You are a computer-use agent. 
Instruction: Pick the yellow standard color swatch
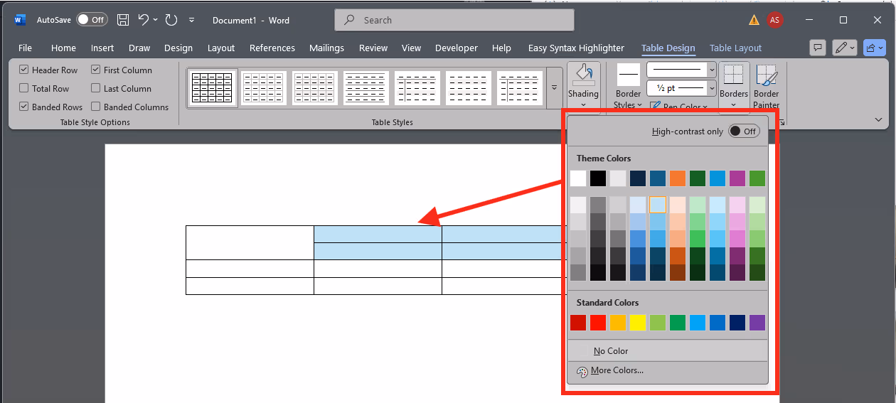tap(638, 323)
